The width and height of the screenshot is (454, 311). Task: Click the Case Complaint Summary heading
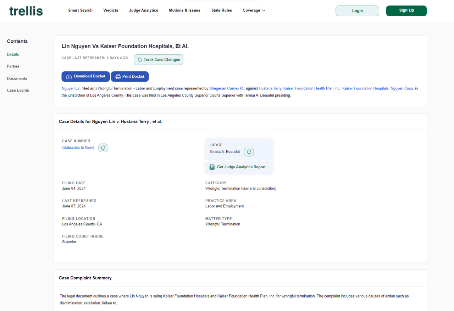[85, 278]
